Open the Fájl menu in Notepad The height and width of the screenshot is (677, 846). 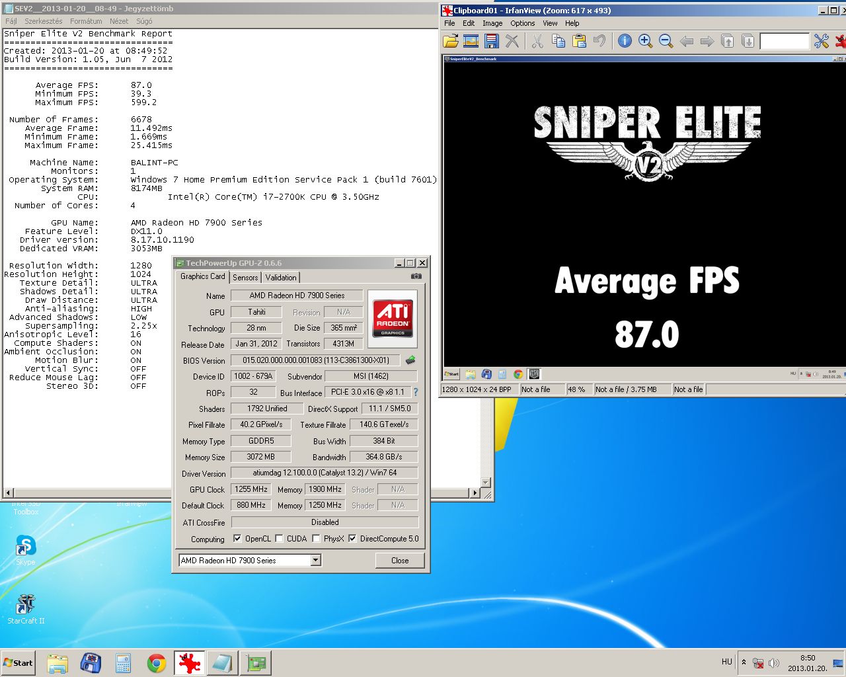coord(11,21)
